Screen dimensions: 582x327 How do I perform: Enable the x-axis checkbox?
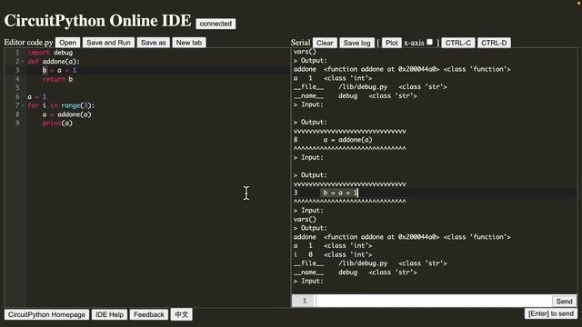coord(429,43)
